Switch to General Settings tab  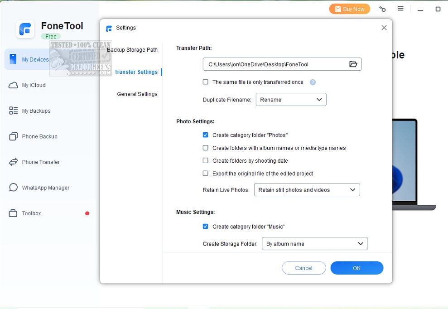pos(137,94)
